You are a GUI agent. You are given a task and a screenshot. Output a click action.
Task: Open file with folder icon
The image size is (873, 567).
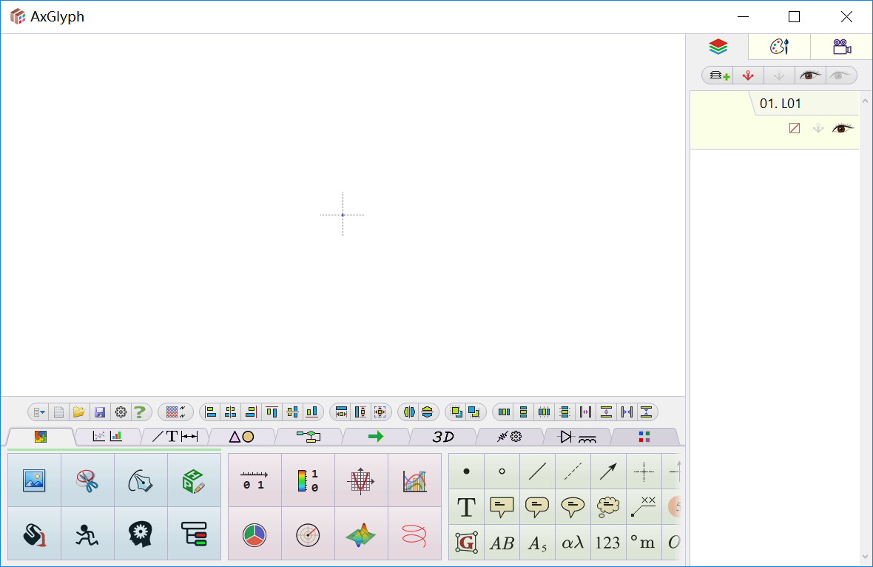coord(79,412)
